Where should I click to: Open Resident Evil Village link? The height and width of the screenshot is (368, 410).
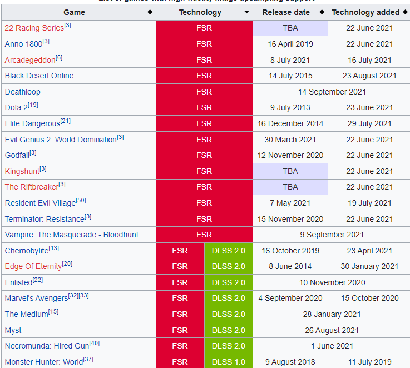pyautogui.click(x=40, y=203)
